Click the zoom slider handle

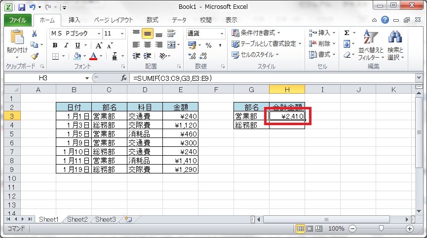point(381,228)
